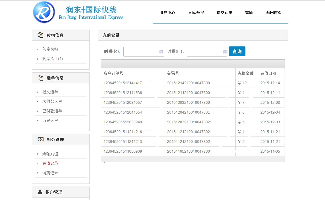Open 提交运单 sidebar link
The height and width of the screenshot is (200, 325).
(50, 92)
